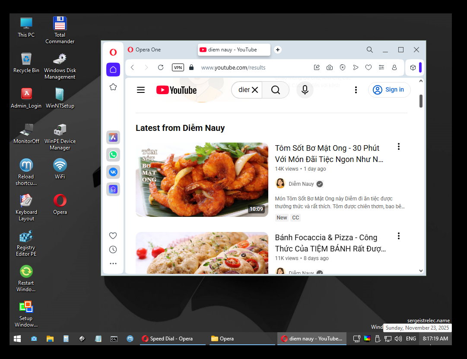The width and height of the screenshot is (467, 359).
Task: Add page to bookmarks with heart icon
Action: tap(369, 68)
